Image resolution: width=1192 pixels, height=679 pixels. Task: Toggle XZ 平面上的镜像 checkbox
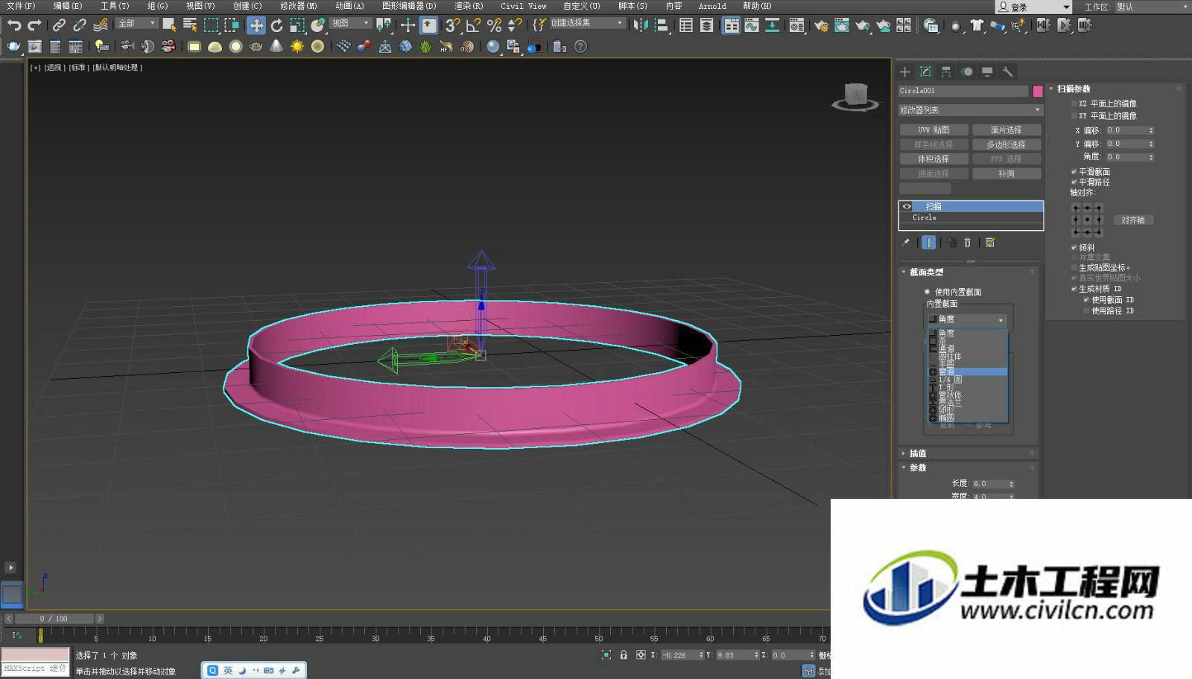[x=1074, y=103]
